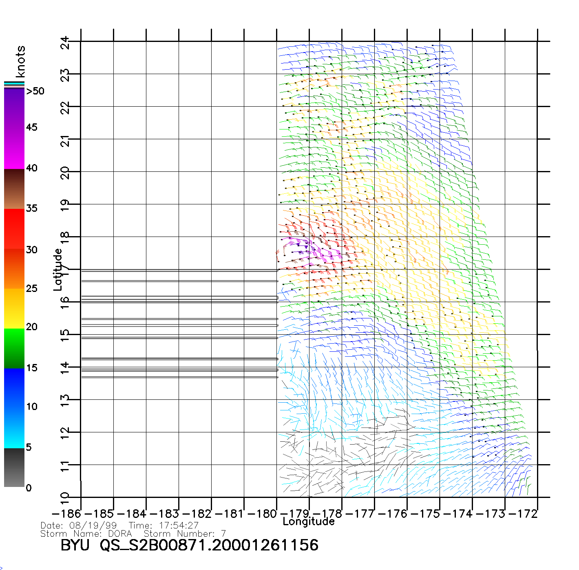Click the green 15–20 knots legend band

[14, 348]
